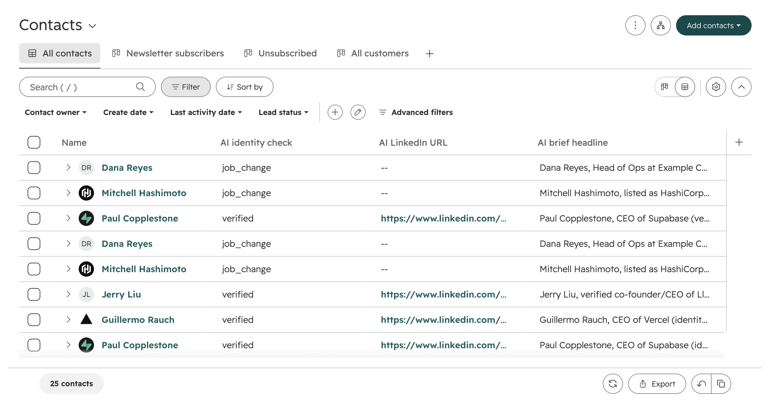Screen dimensions: 770x404
Task: Click the Add contacts button
Action: click(714, 25)
